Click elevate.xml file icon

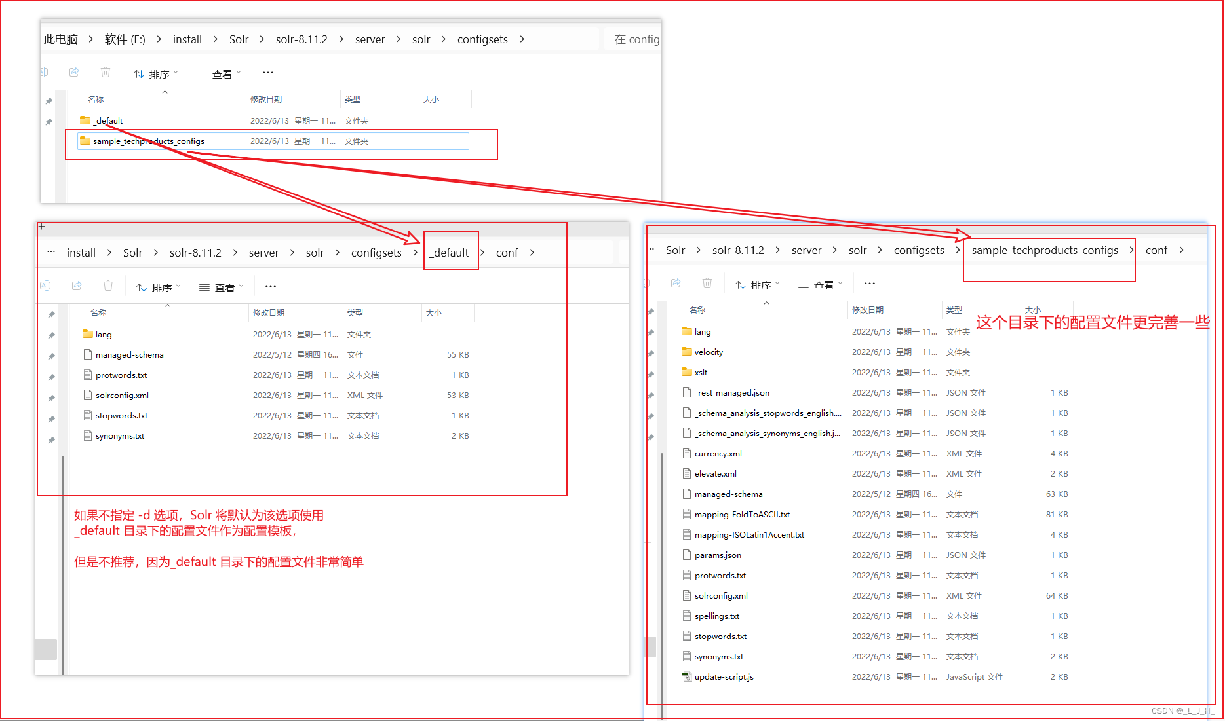[x=687, y=473]
